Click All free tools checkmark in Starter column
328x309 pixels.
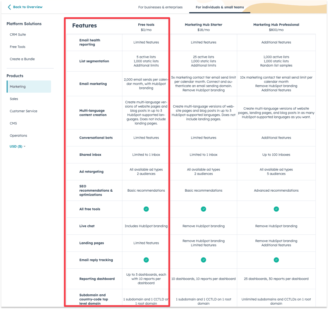[x=203, y=209]
